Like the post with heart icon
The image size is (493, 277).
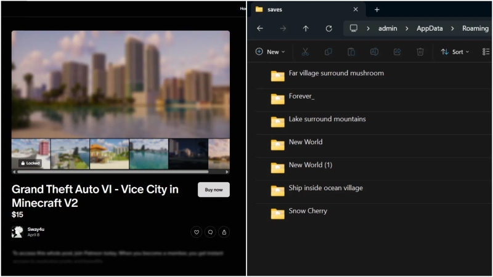click(197, 232)
